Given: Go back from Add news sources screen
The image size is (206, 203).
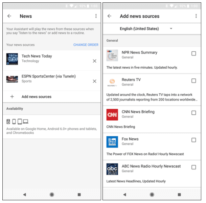Looking at the screenshot, I should click(109, 16).
